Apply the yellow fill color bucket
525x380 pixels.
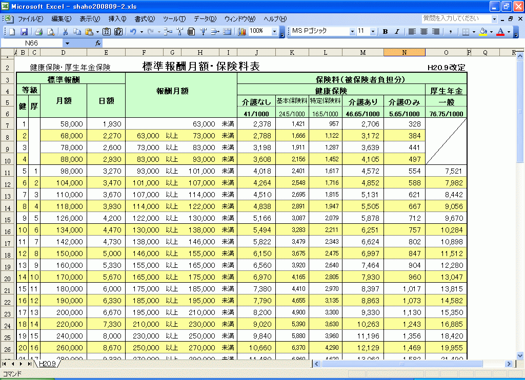[x=483, y=32]
